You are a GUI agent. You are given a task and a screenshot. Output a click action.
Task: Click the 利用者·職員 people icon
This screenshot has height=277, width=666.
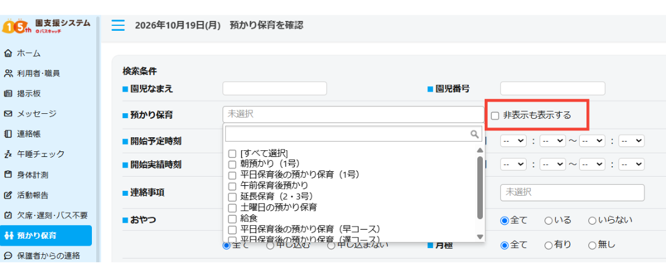pos(7,73)
